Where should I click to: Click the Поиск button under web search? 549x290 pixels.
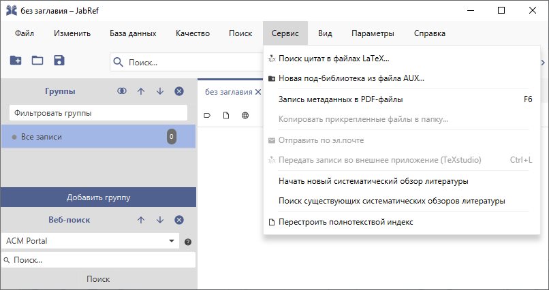[98, 279]
